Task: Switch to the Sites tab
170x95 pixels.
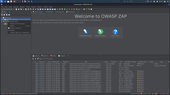Action: pyautogui.click(x=4, y=12)
